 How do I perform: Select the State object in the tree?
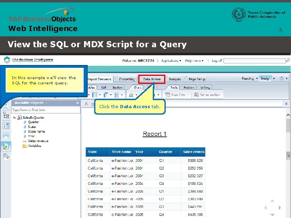pyautogui.click(x=32, y=127)
